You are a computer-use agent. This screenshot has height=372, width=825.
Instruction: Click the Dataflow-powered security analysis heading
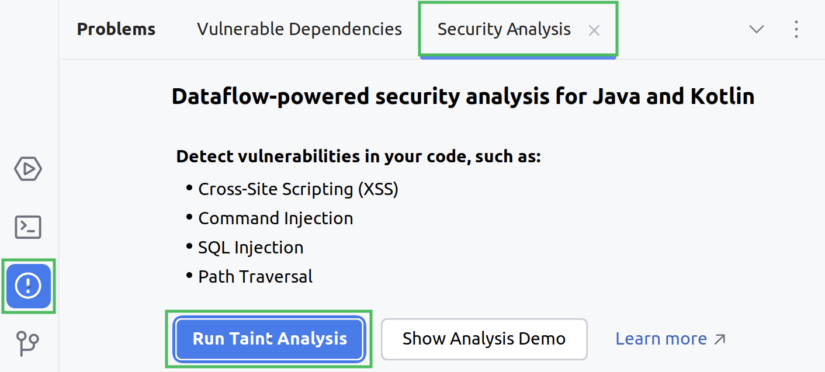pos(462,96)
